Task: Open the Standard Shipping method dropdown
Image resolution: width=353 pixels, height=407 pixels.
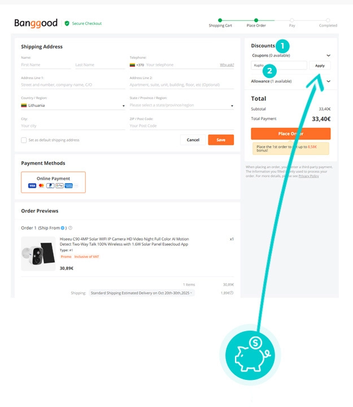Action: 142,293
